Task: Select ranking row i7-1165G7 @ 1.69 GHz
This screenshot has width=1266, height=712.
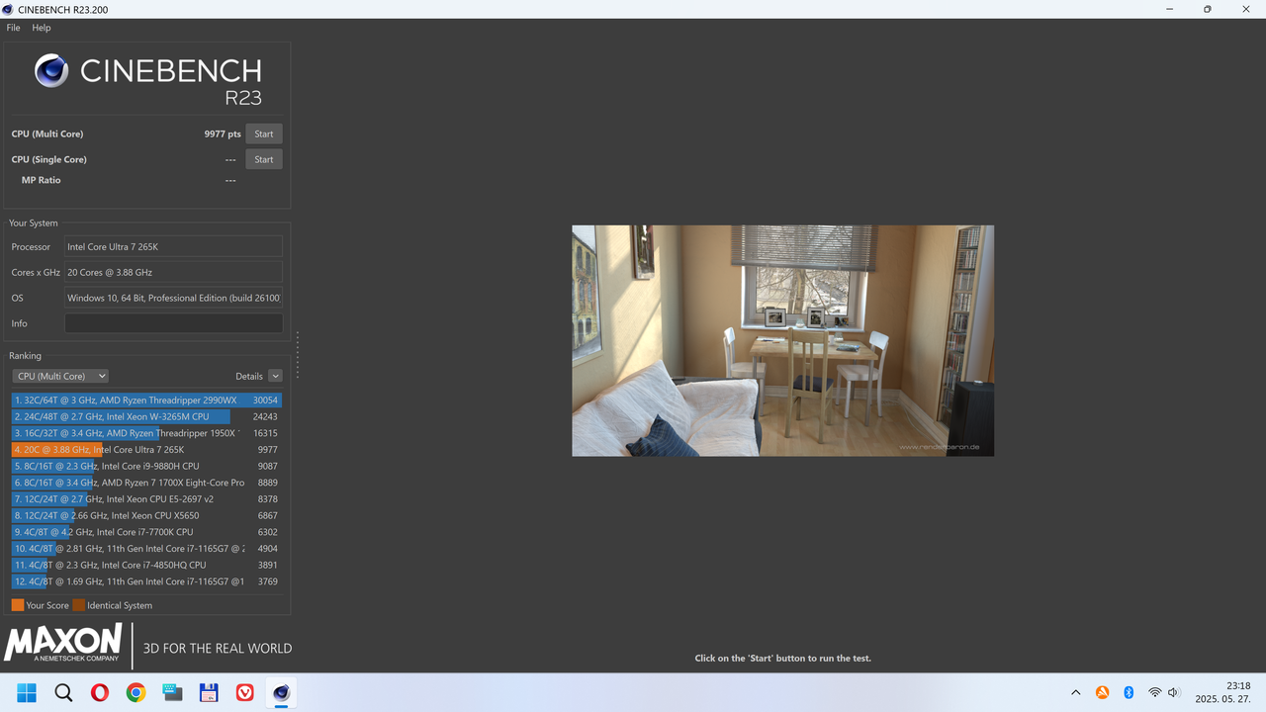Action: pos(146,581)
